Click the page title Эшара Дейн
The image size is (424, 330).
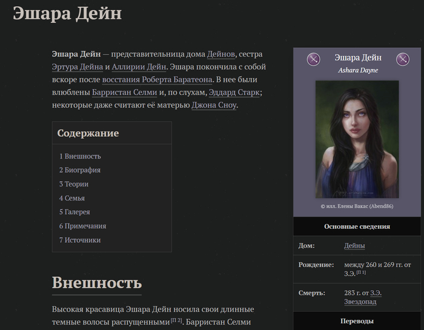click(67, 13)
